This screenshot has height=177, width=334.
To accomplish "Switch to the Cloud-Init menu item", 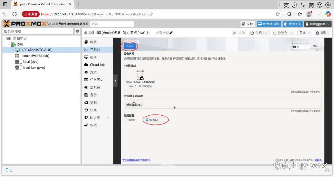I will point(97,64).
